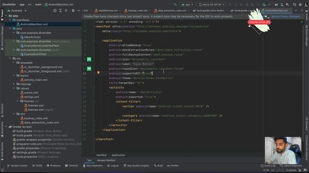Image resolution: width=309 pixels, height=173 pixels.
Task: Select colors.xml in the values folder
Action: (x=31, y=93)
